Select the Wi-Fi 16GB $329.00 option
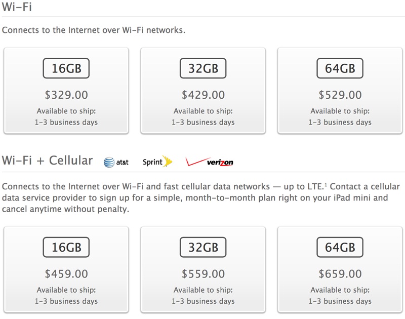The height and width of the screenshot is (319, 405). click(x=66, y=91)
